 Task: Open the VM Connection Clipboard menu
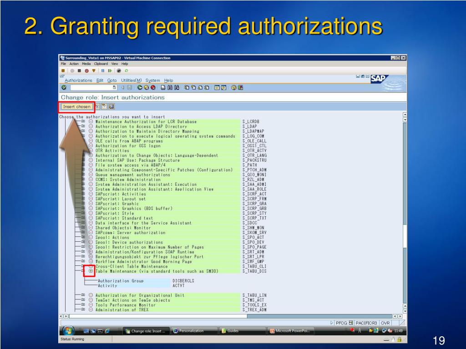[101, 64]
